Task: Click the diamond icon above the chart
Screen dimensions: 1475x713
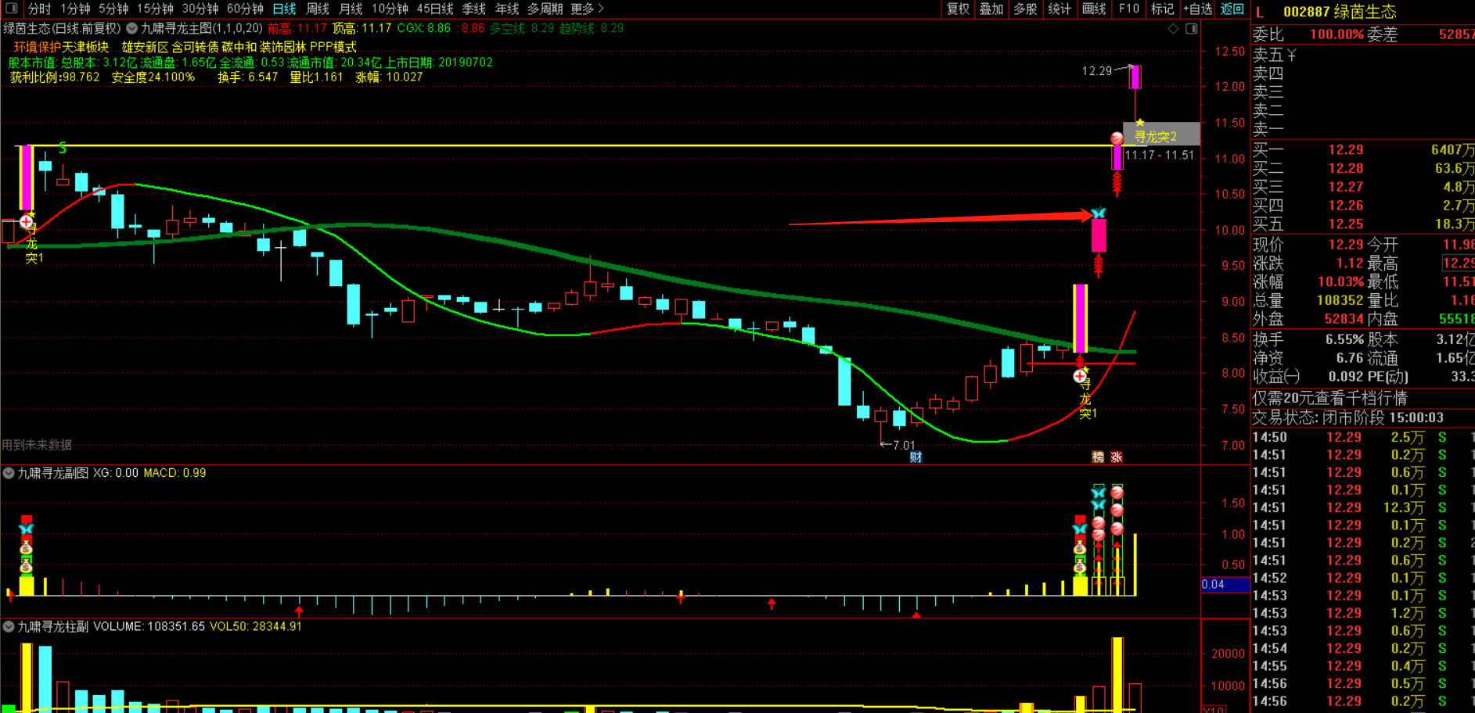Action: point(1173,29)
